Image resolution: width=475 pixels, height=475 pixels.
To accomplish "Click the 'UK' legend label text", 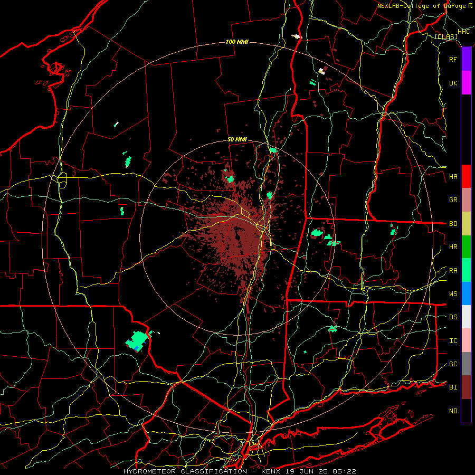I will click(453, 83).
